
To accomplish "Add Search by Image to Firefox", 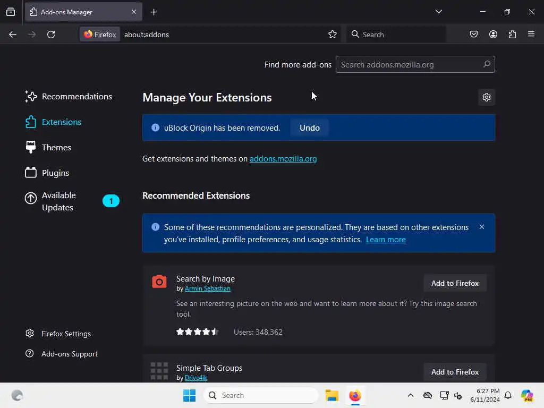I will 455,283.
